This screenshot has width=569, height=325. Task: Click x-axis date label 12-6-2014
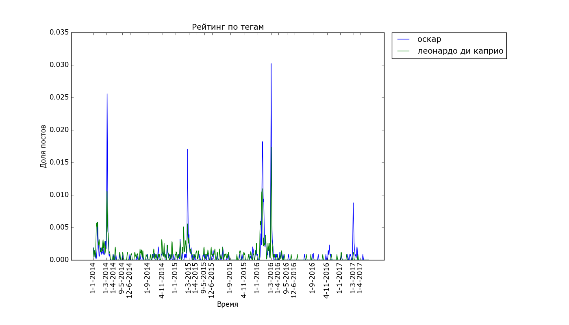[x=129, y=280]
